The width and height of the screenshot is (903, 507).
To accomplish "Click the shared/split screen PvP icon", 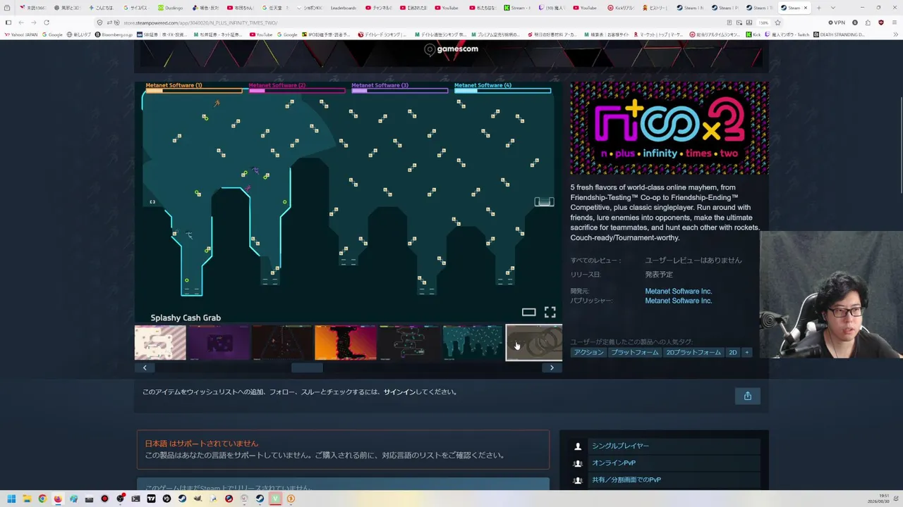I will pos(578,480).
